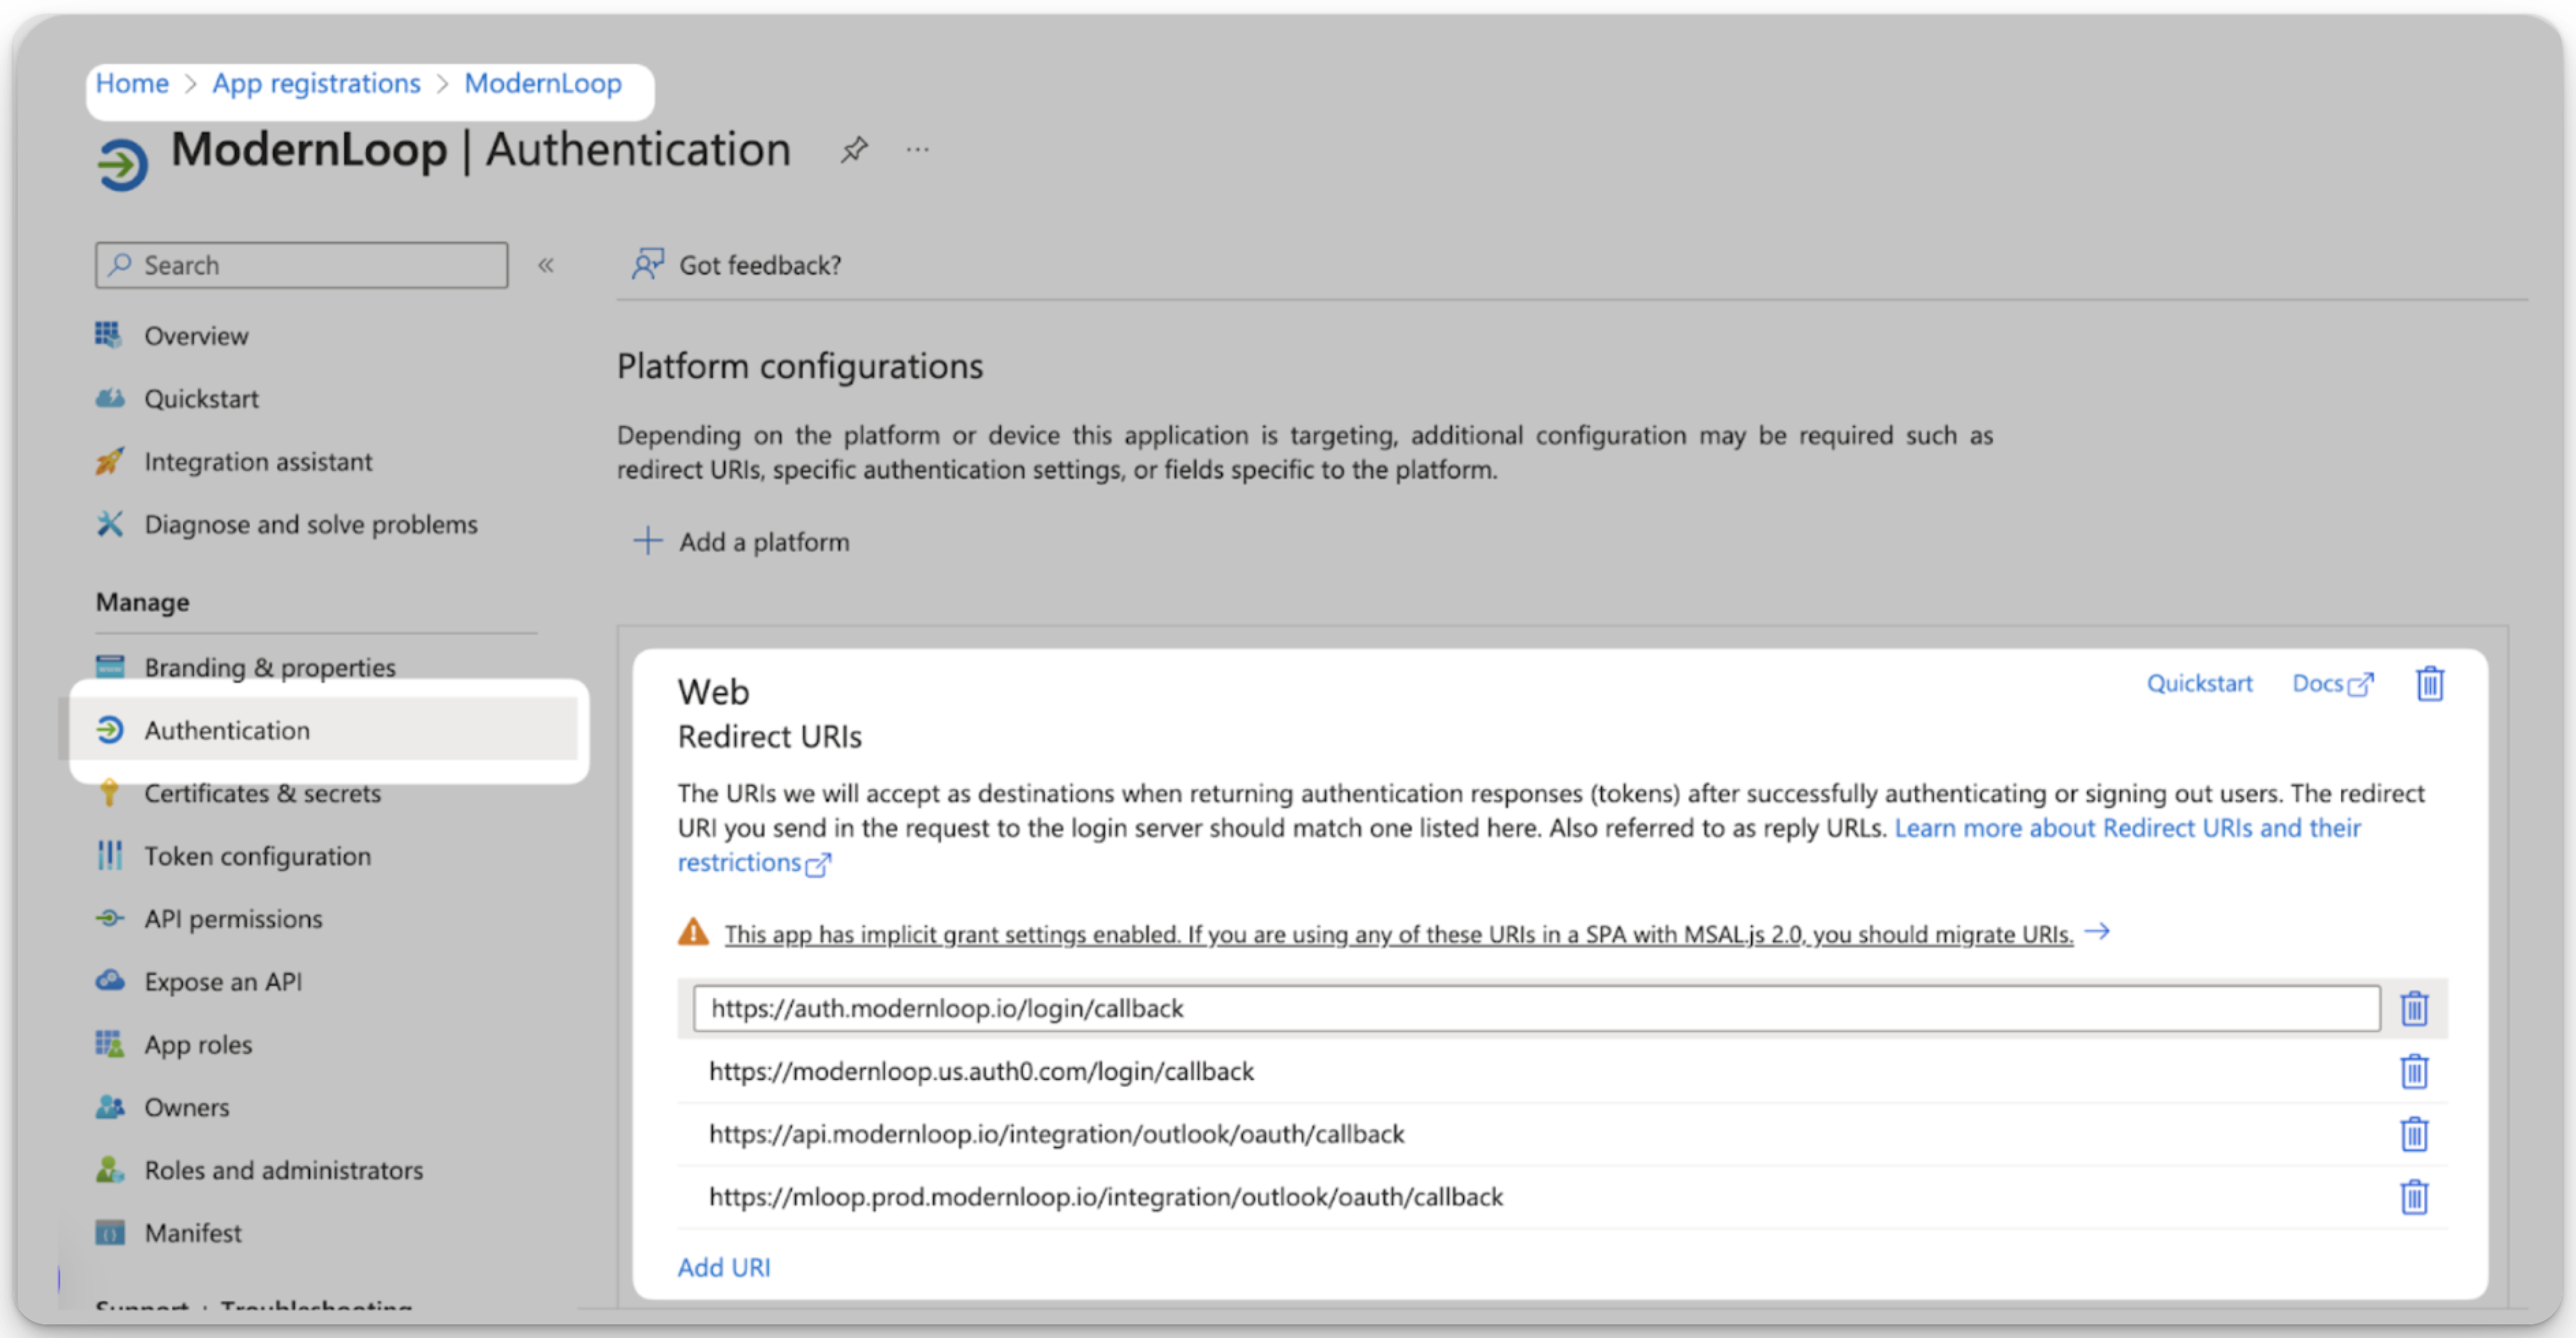Delete the auth.modernloop.io/login/callback URI
2576x1338 pixels.
click(2414, 1008)
